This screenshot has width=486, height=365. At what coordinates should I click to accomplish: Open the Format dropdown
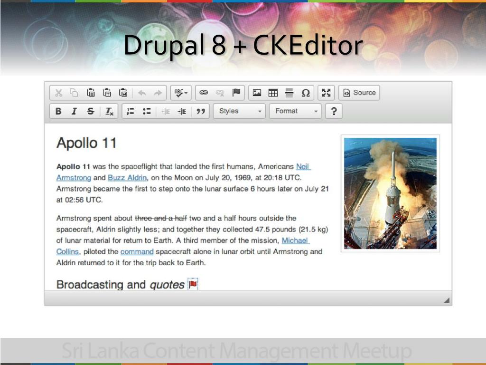tap(295, 111)
